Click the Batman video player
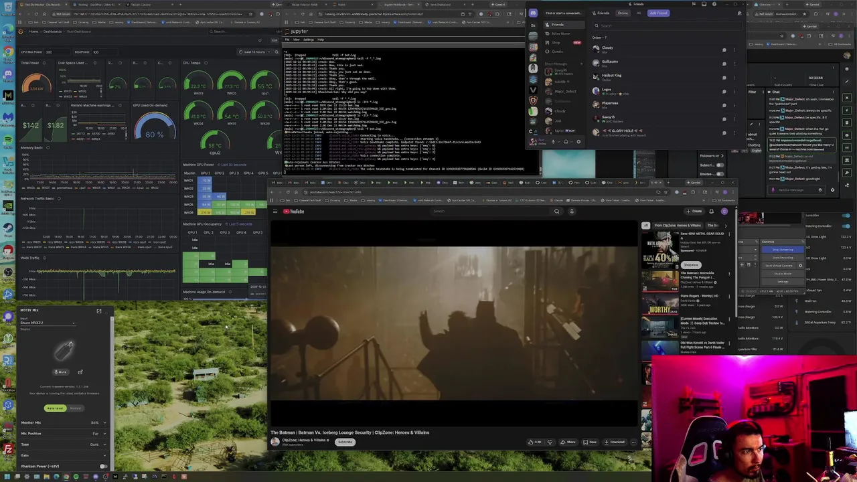This screenshot has height=482, width=857. tap(453, 325)
